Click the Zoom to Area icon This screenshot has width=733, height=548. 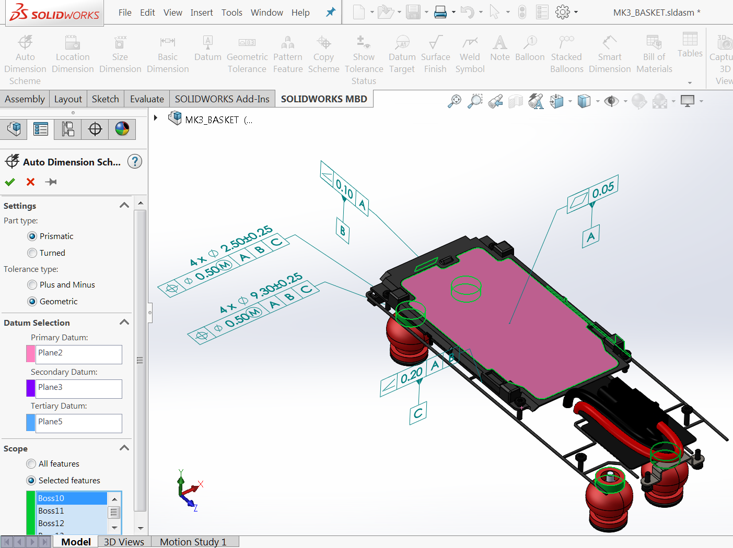pyautogui.click(x=474, y=101)
